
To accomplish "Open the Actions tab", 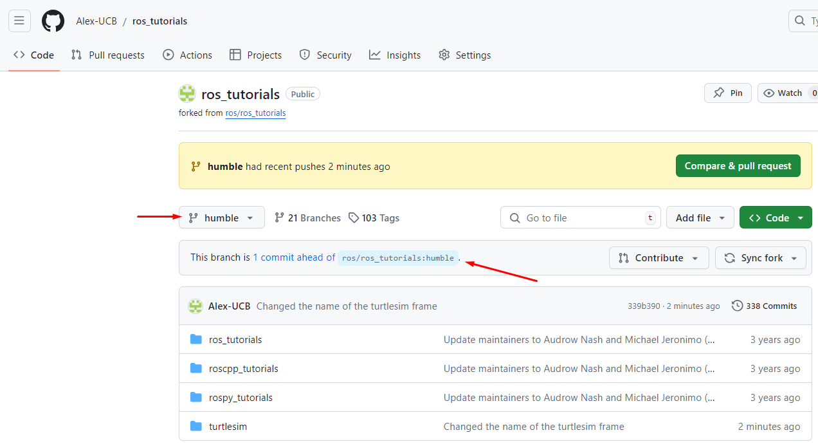I will [x=188, y=55].
